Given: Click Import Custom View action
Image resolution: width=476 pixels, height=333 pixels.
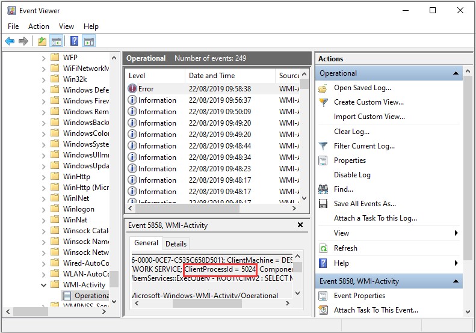Looking at the screenshot, I should point(369,117).
